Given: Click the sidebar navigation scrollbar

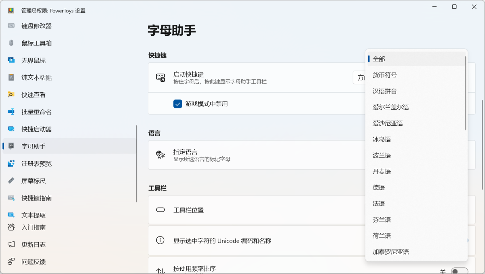Looking at the screenshot, I should (137, 164).
